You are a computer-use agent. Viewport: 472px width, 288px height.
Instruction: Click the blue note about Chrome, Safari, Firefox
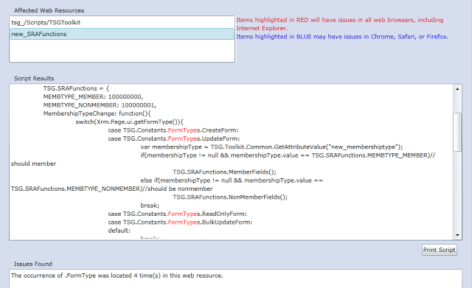pyautogui.click(x=342, y=37)
